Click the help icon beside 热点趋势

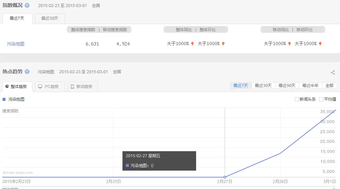[27, 72]
